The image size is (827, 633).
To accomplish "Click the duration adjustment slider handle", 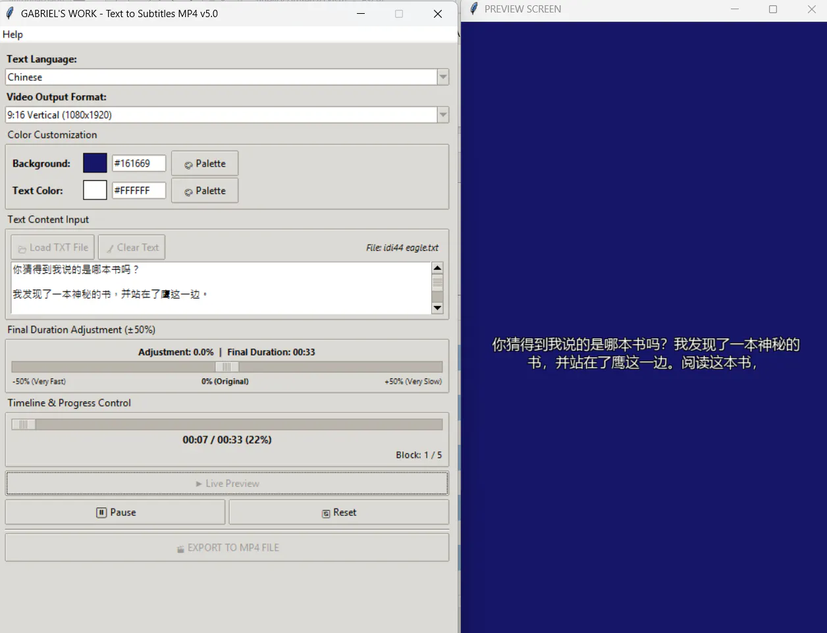I will tap(227, 367).
